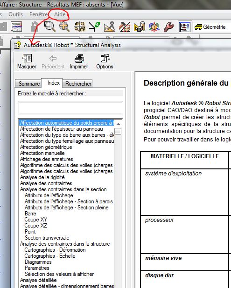Select the 'Diagrammes' entry
The image size is (231, 288).
(x=38, y=262)
